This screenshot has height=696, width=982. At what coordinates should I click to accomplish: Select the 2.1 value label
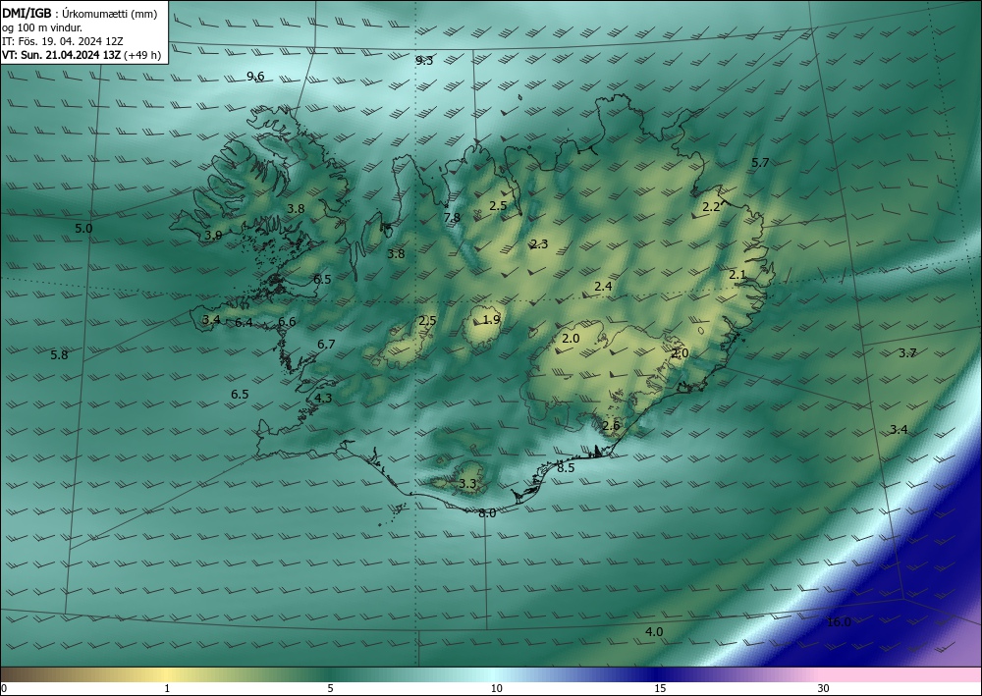point(737,274)
